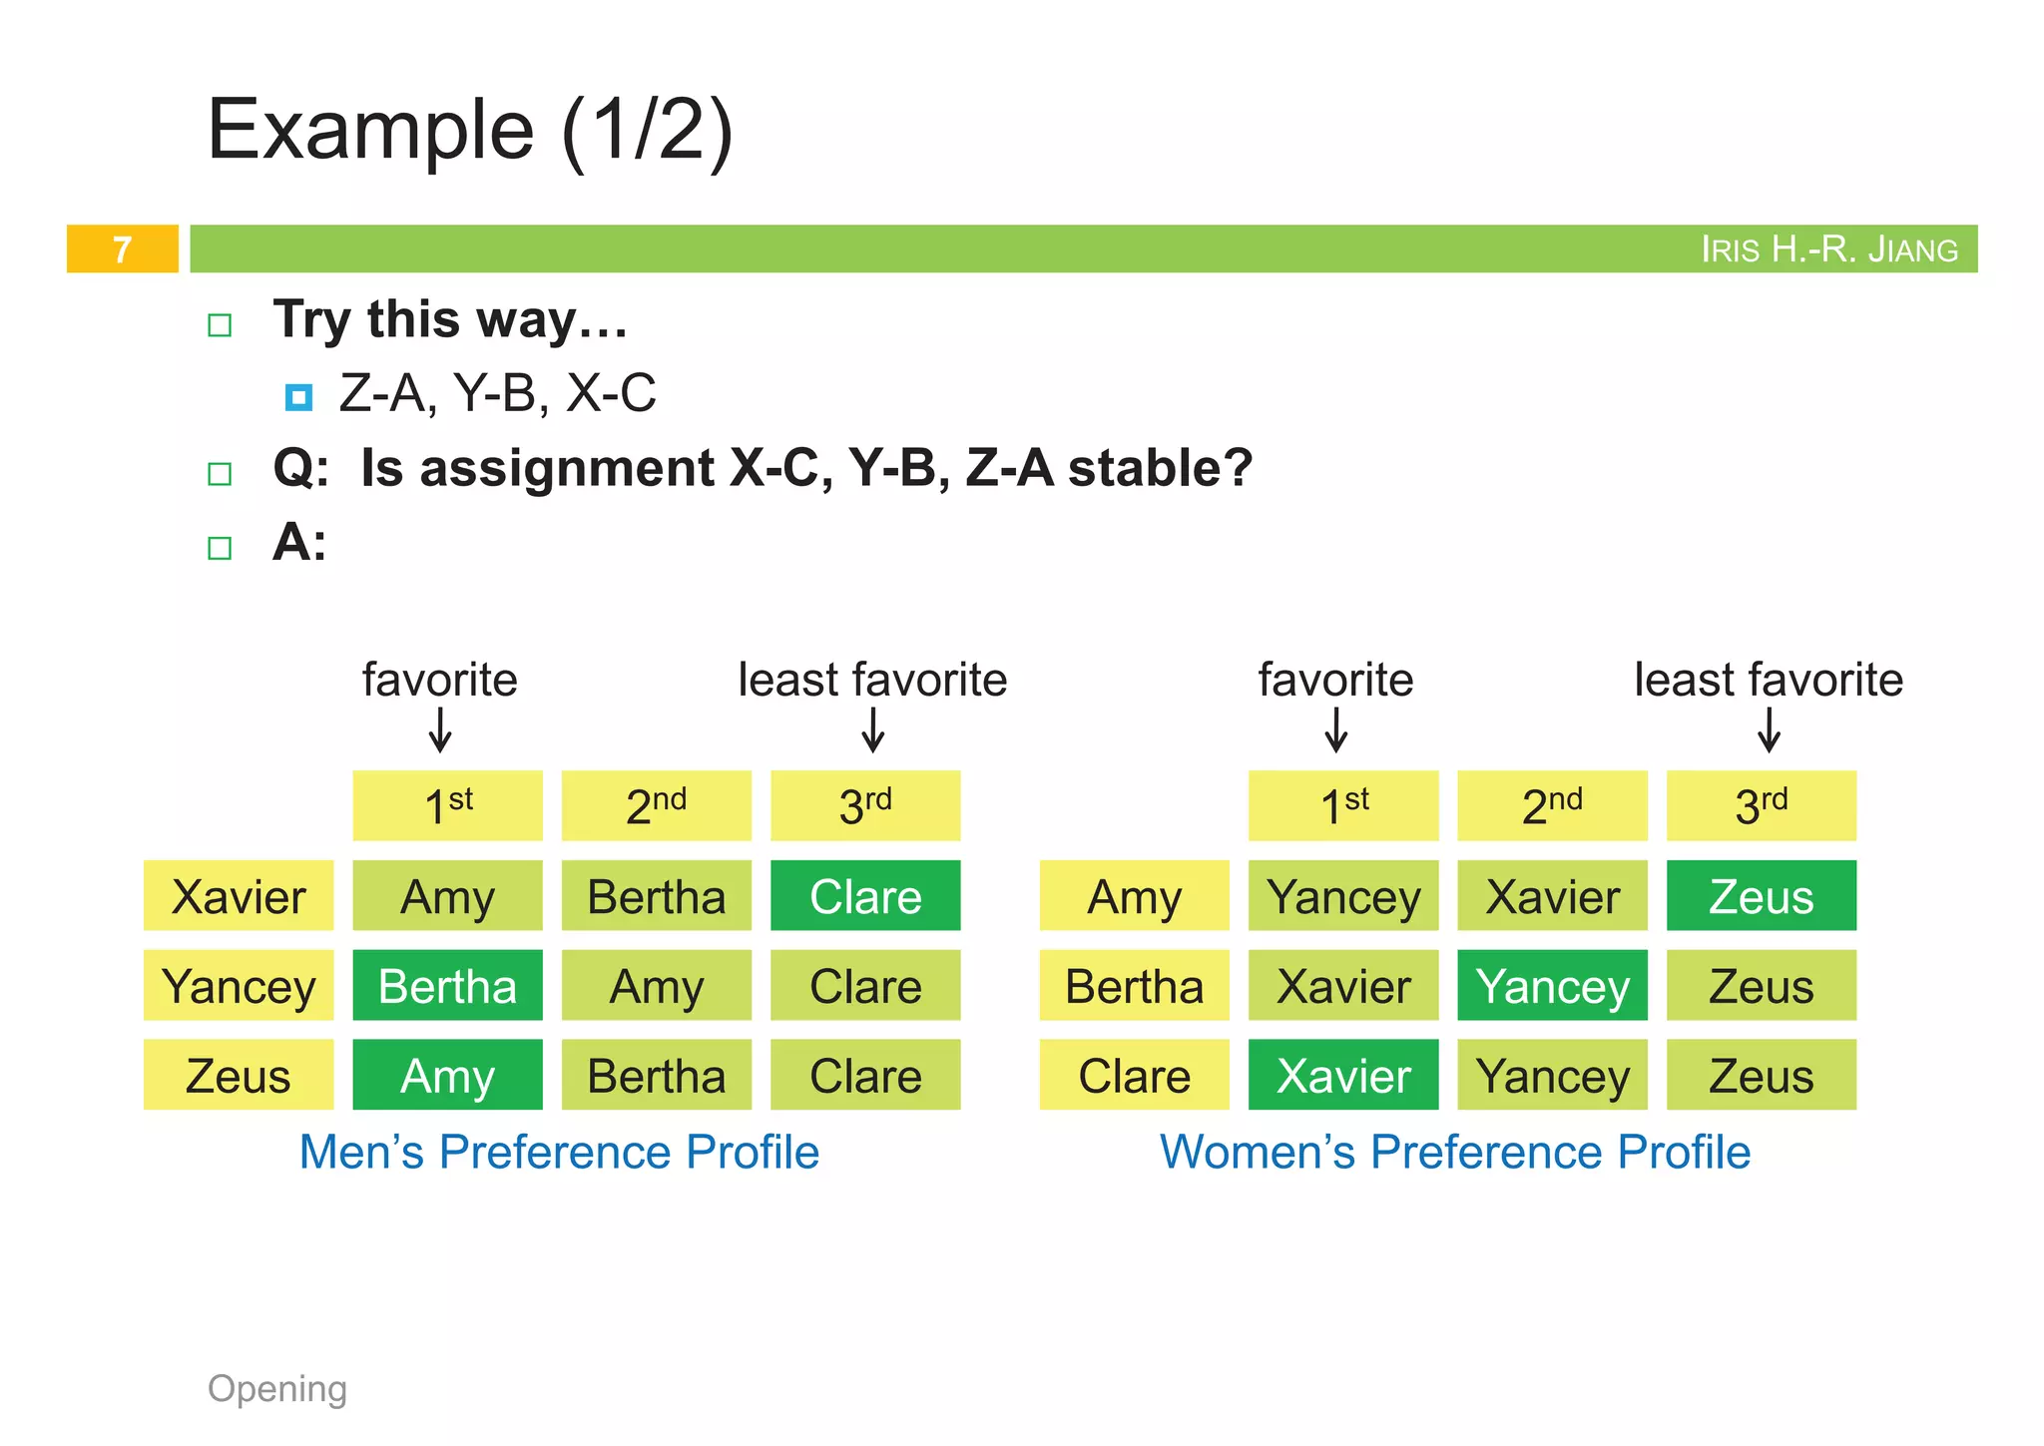Click the "Opening" footer text

(277, 1388)
